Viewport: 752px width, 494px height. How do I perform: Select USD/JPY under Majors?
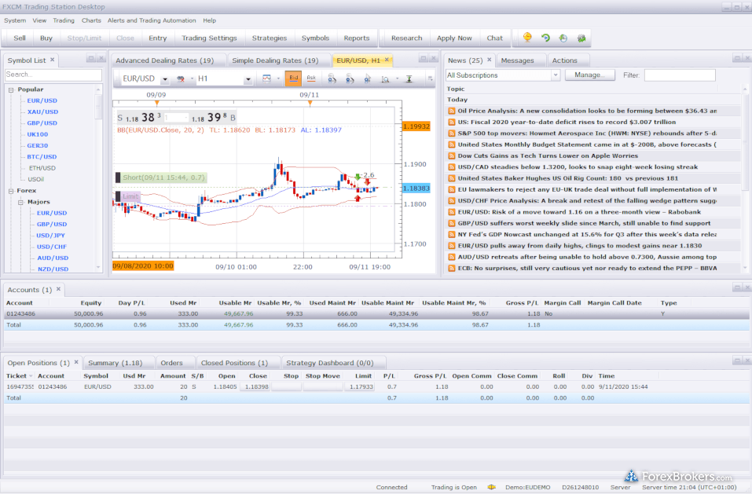[x=51, y=236]
